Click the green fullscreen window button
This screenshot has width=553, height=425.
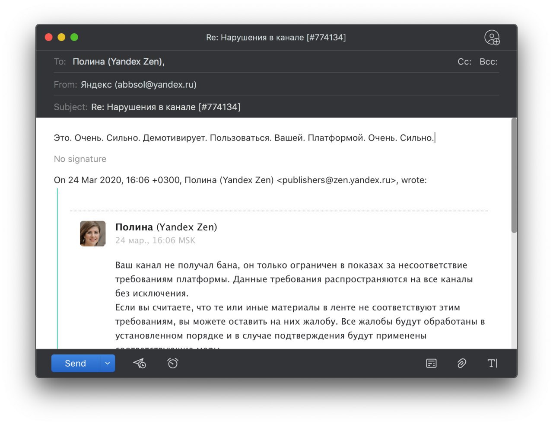pyautogui.click(x=74, y=37)
